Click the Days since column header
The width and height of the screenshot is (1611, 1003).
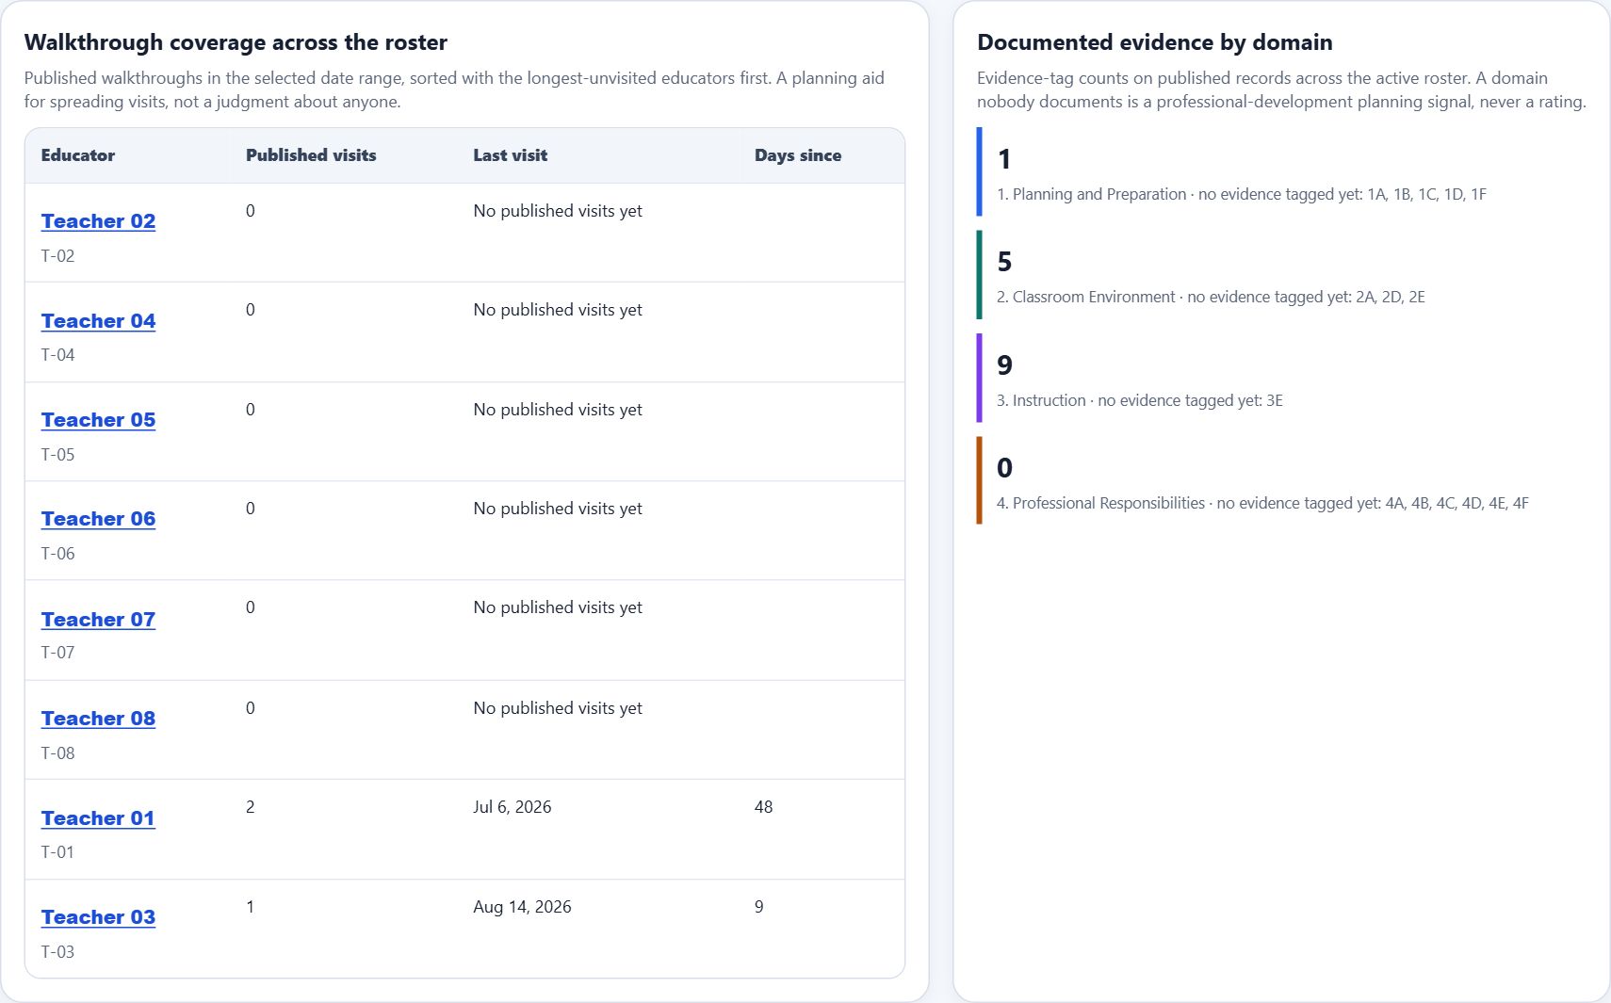(x=798, y=155)
